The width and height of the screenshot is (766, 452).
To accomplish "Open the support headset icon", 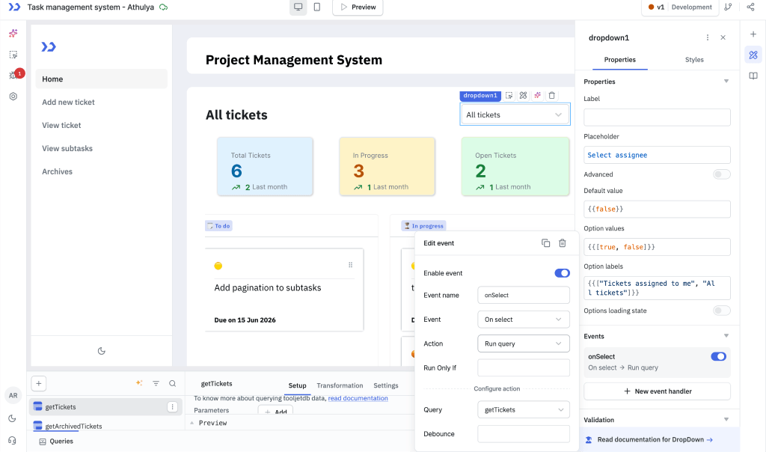I will (x=12, y=440).
